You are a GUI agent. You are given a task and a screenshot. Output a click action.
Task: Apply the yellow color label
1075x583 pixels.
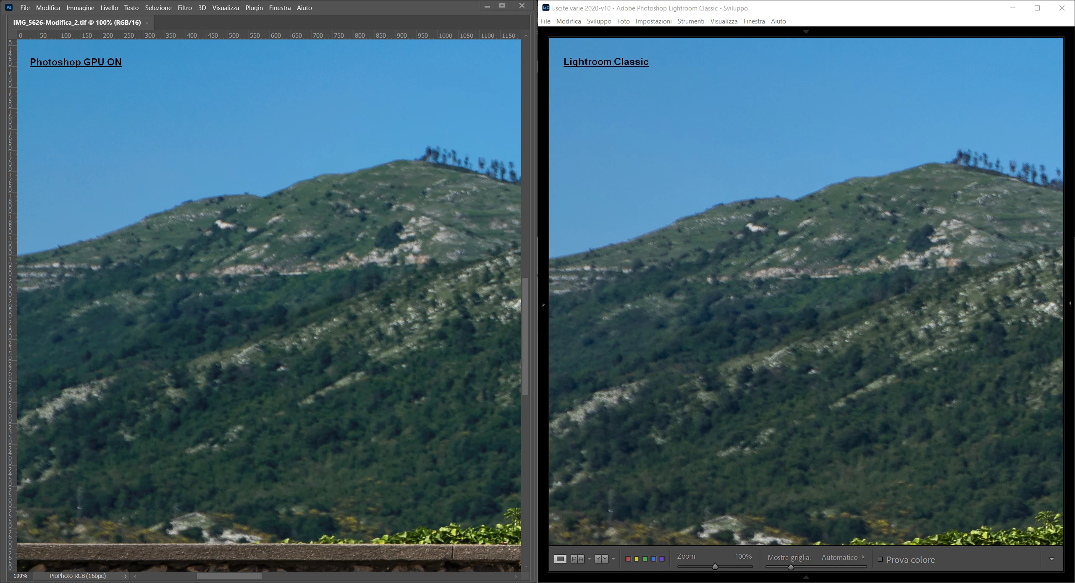coord(637,559)
